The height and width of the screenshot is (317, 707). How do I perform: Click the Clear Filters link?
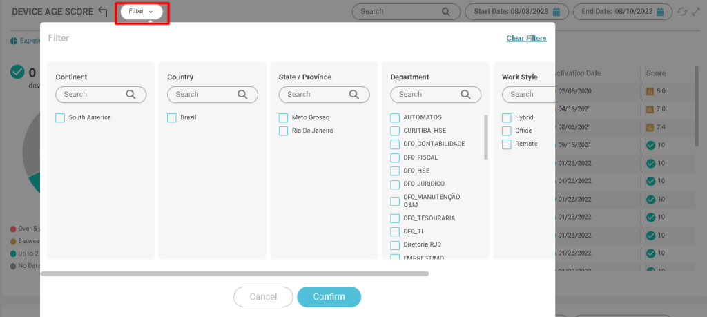[x=526, y=39]
